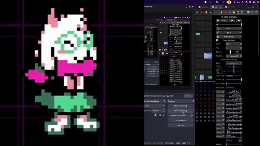Toggle the muted notifications bell
260x146 pixels.
[250, 2]
